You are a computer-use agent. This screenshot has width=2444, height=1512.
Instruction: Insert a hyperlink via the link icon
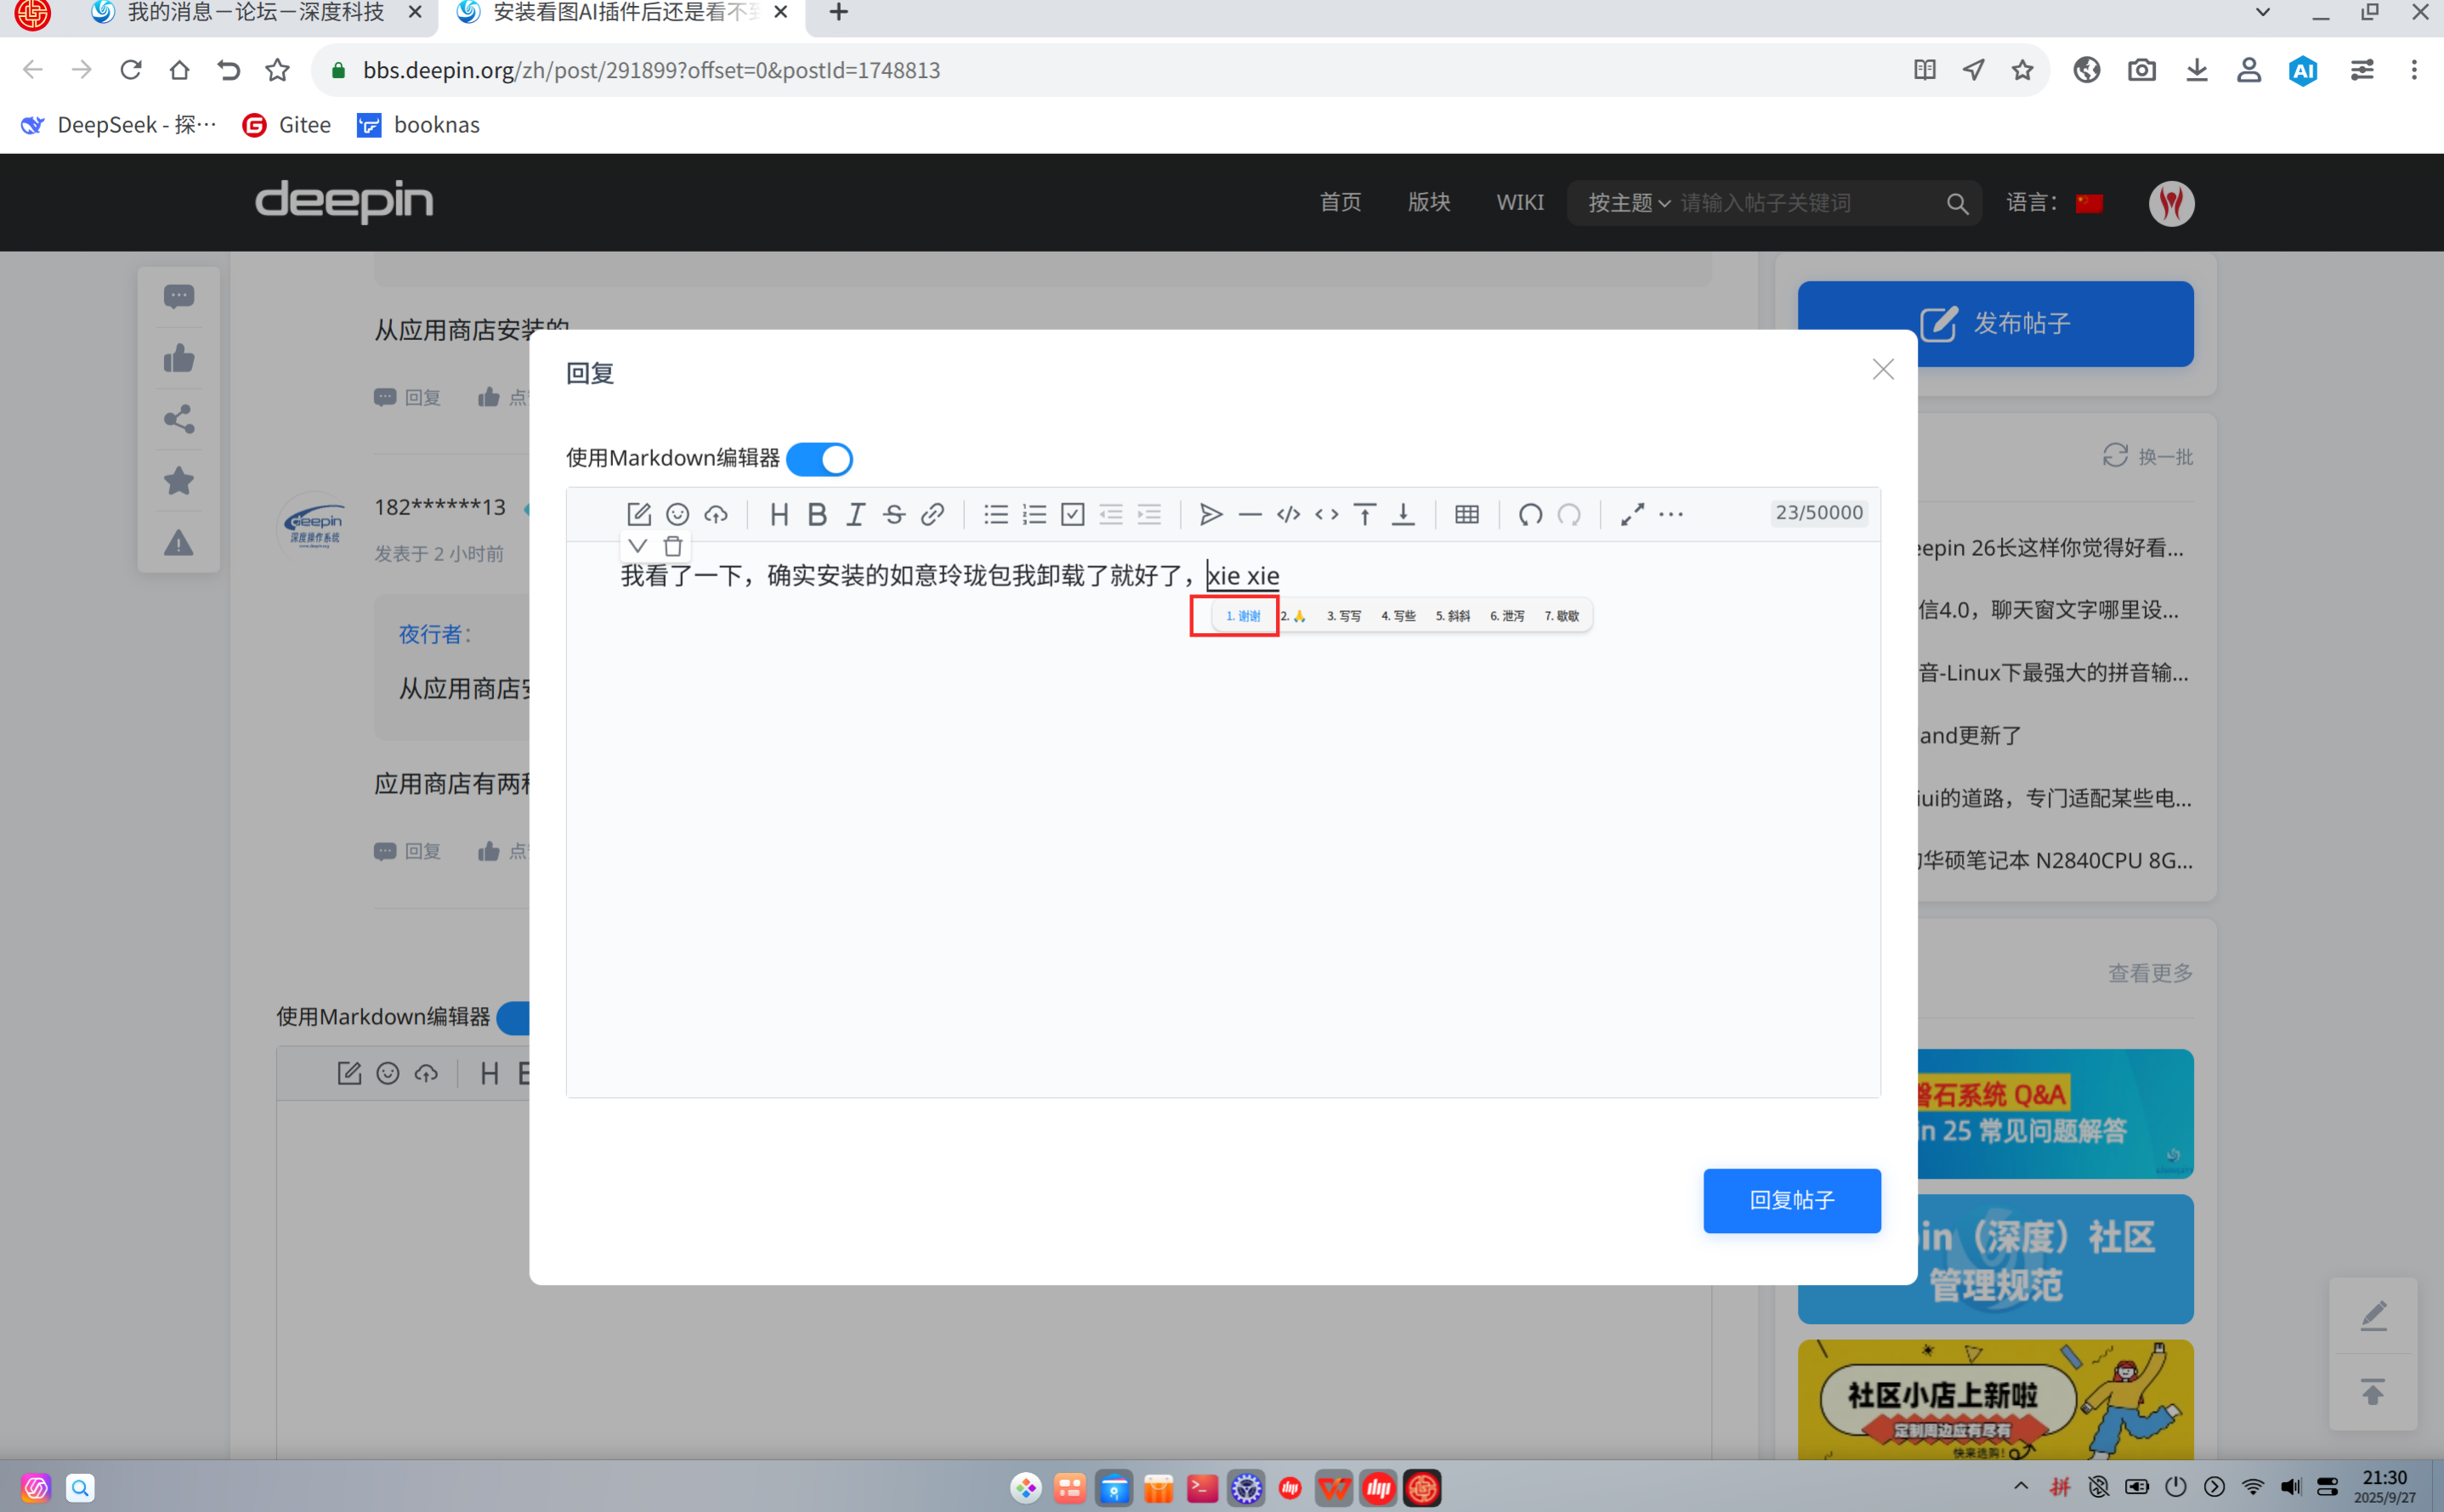(932, 514)
